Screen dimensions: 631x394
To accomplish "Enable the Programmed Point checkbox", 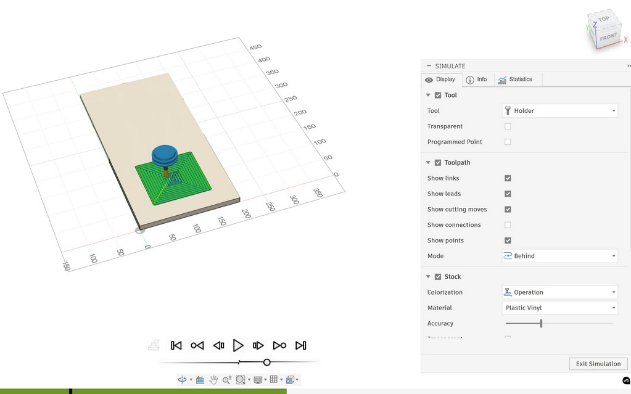I will coord(508,142).
